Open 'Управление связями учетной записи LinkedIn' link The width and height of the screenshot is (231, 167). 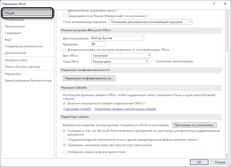click(125, 109)
